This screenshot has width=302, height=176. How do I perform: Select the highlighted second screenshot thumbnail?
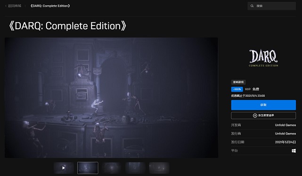click(x=88, y=168)
